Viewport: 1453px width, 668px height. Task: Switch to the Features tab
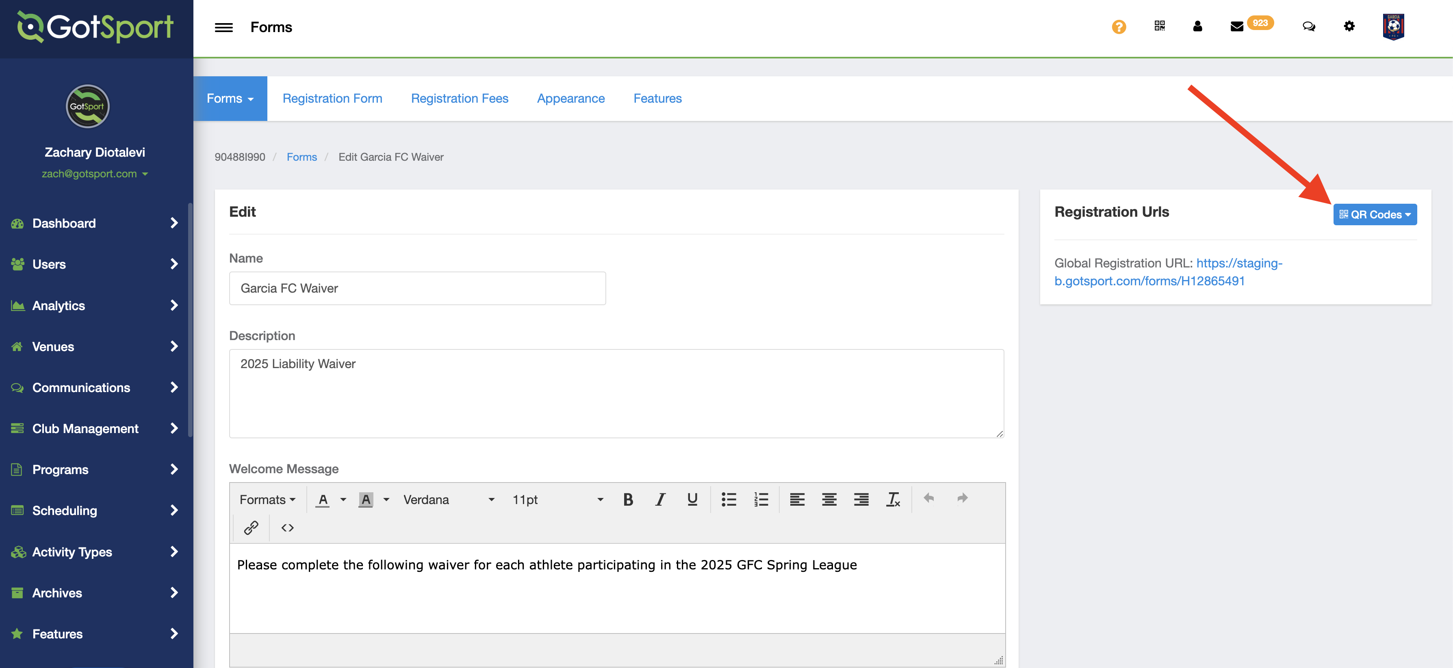coord(657,99)
